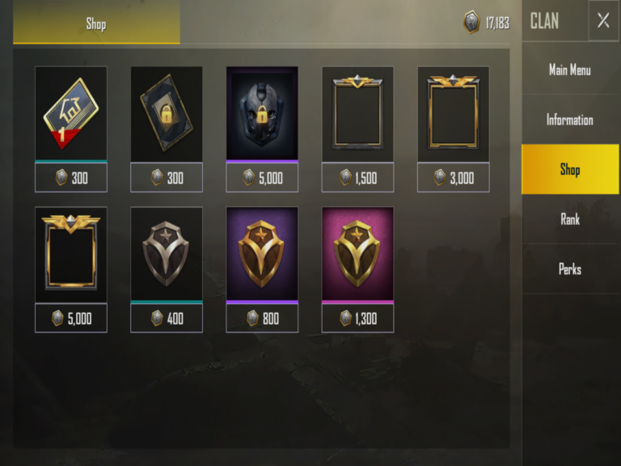Click the 400 price button under silver shield
The image size is (621, 466).
click(167, 318)
